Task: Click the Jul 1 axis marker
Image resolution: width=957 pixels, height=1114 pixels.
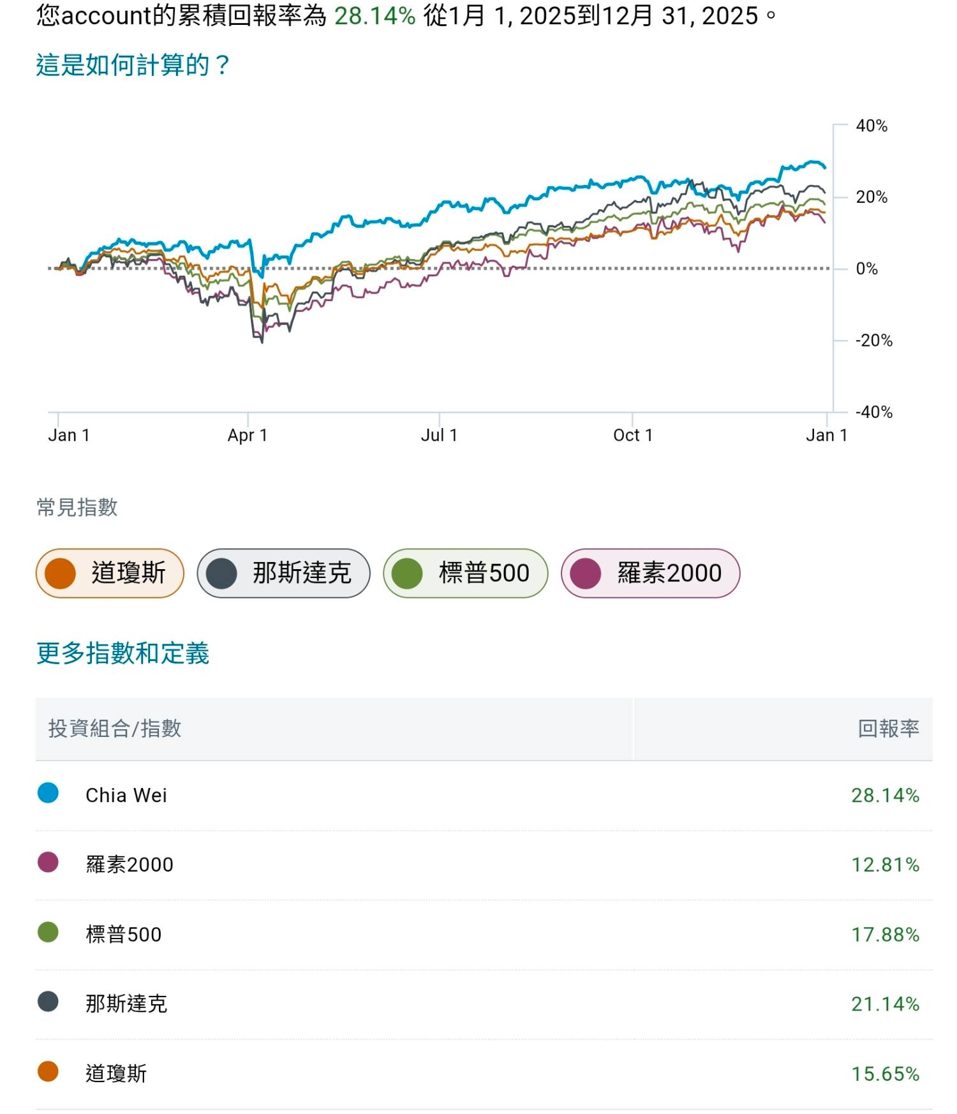Action: 439,435
